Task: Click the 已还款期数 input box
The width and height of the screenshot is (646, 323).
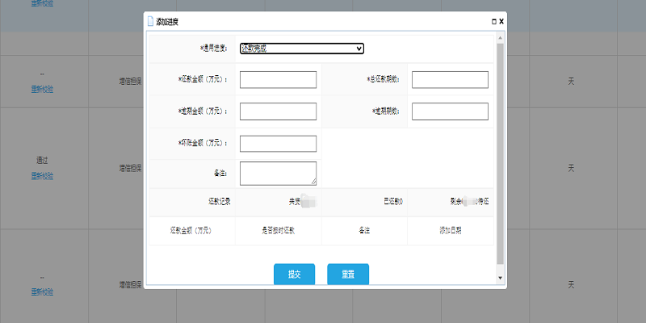Action: (450, 79)
